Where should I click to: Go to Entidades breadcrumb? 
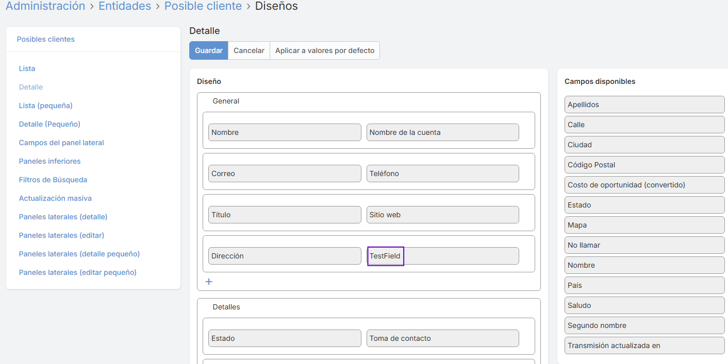pos(125,6)
